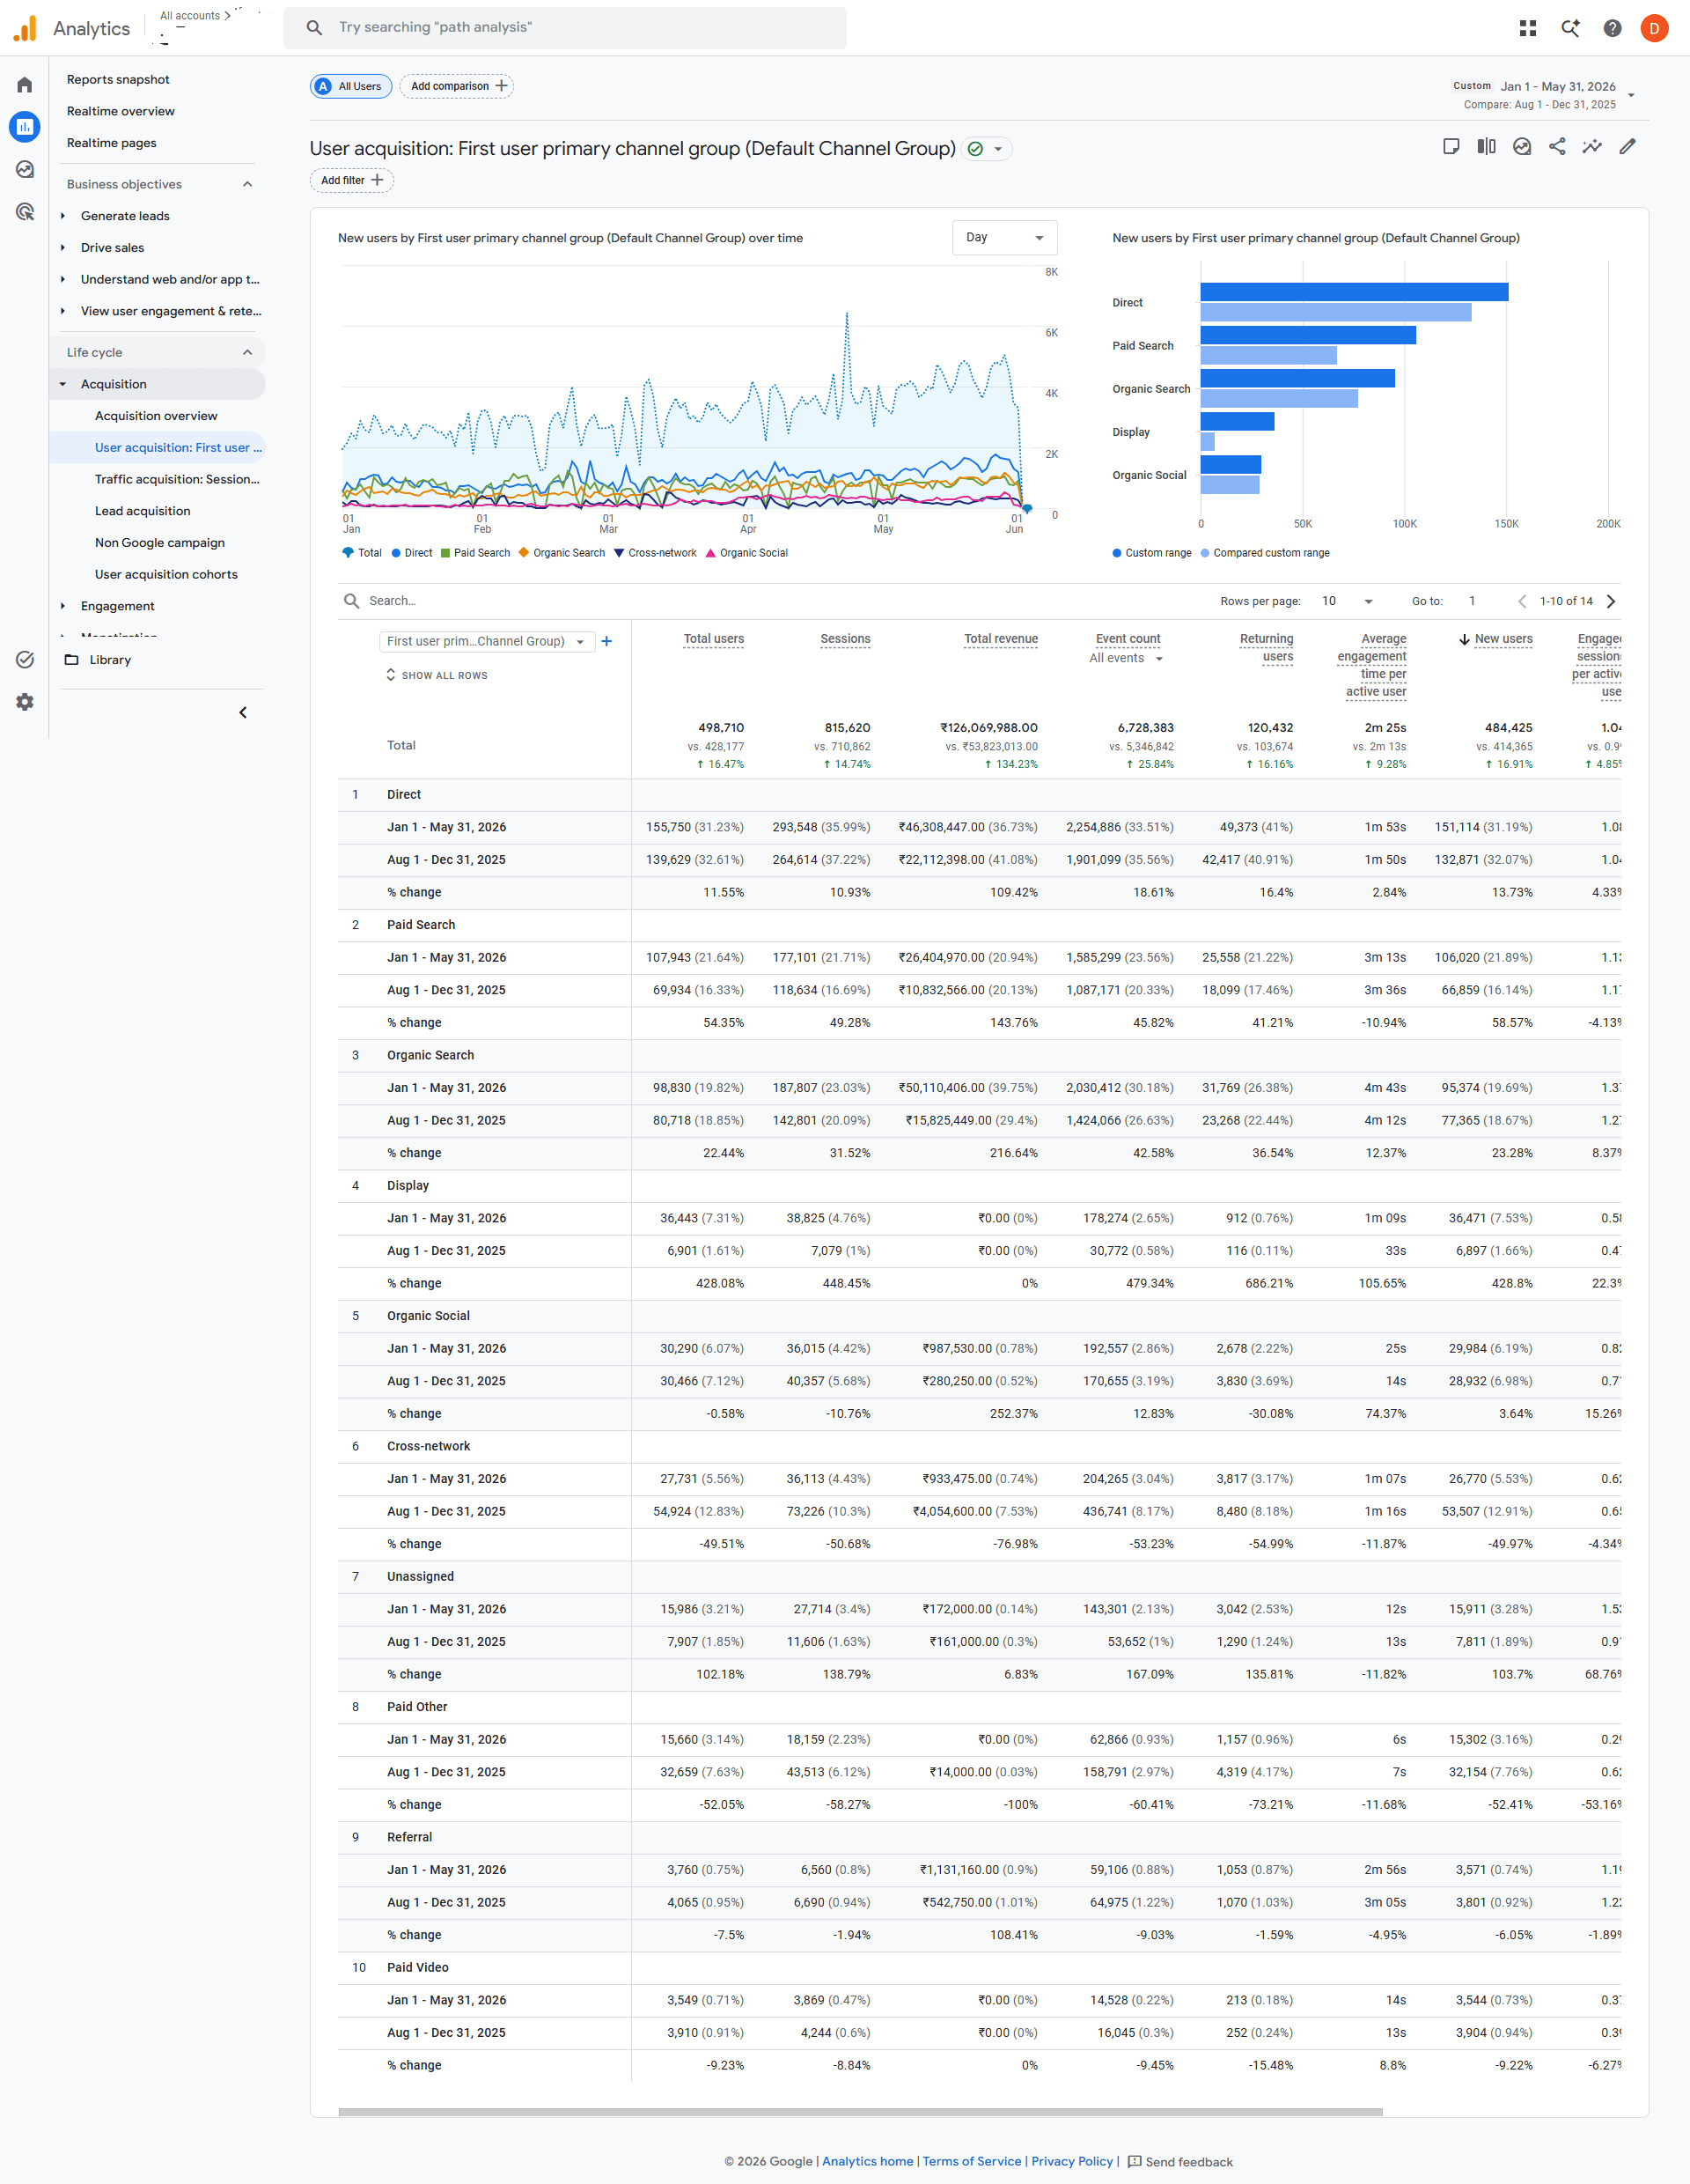The height and width of the screenshot is (2184, 1690).
Task: Click the Customize report pencil icon
Action: (1627, 147)
